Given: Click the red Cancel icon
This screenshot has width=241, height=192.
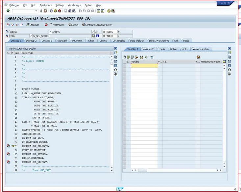Looking at the screenshot, I should click(x=60, y=11).
